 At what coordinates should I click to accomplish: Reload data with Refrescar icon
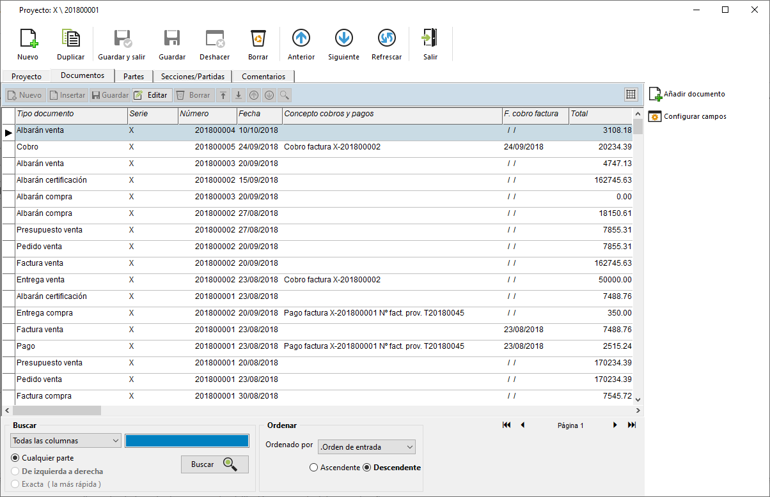(x=387, y=44)
